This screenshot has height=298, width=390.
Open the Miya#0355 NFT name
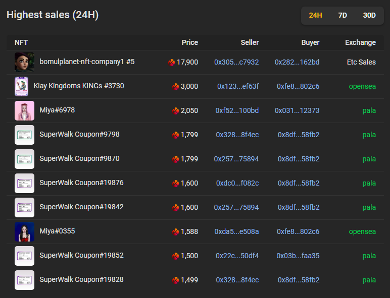[x=57, y=231]
